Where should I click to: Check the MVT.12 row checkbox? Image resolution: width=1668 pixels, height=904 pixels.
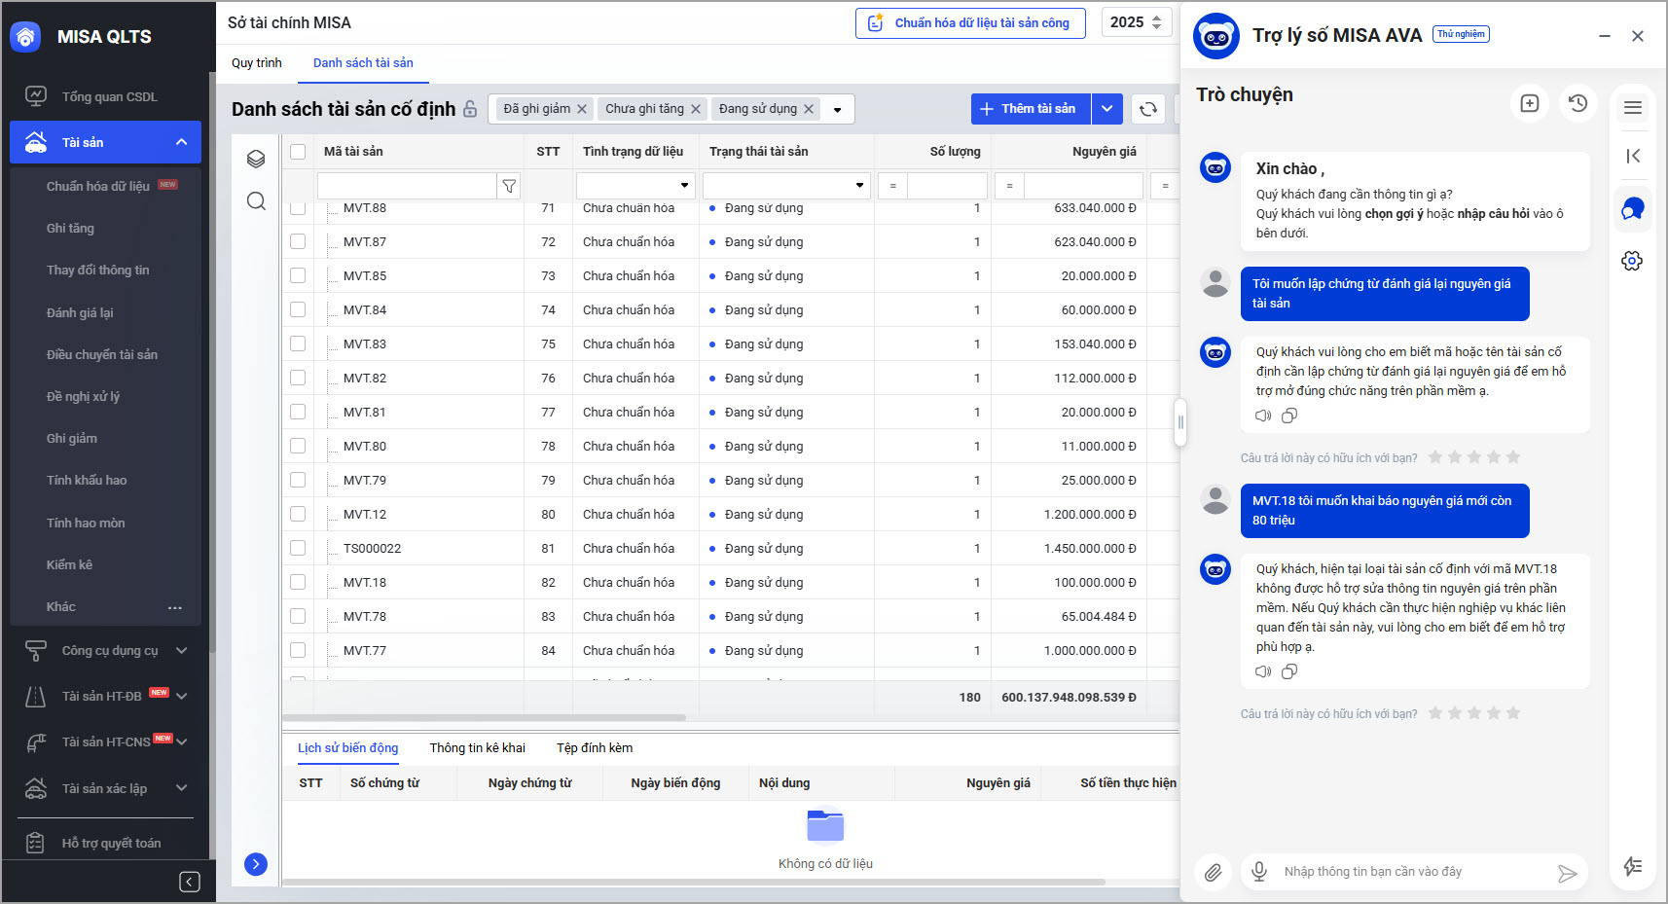pyautogui.click(x=298, y=514)
